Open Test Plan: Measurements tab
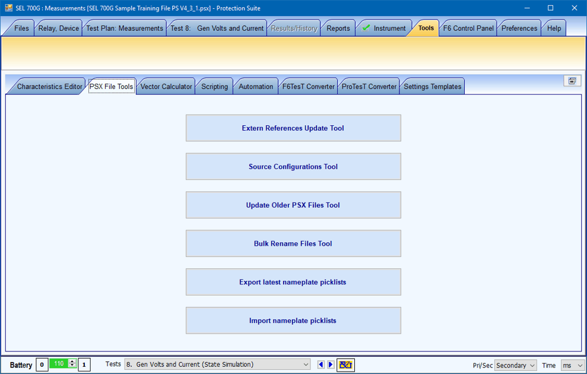The height and width of the screenshot is (374, 587). [125, 28]
